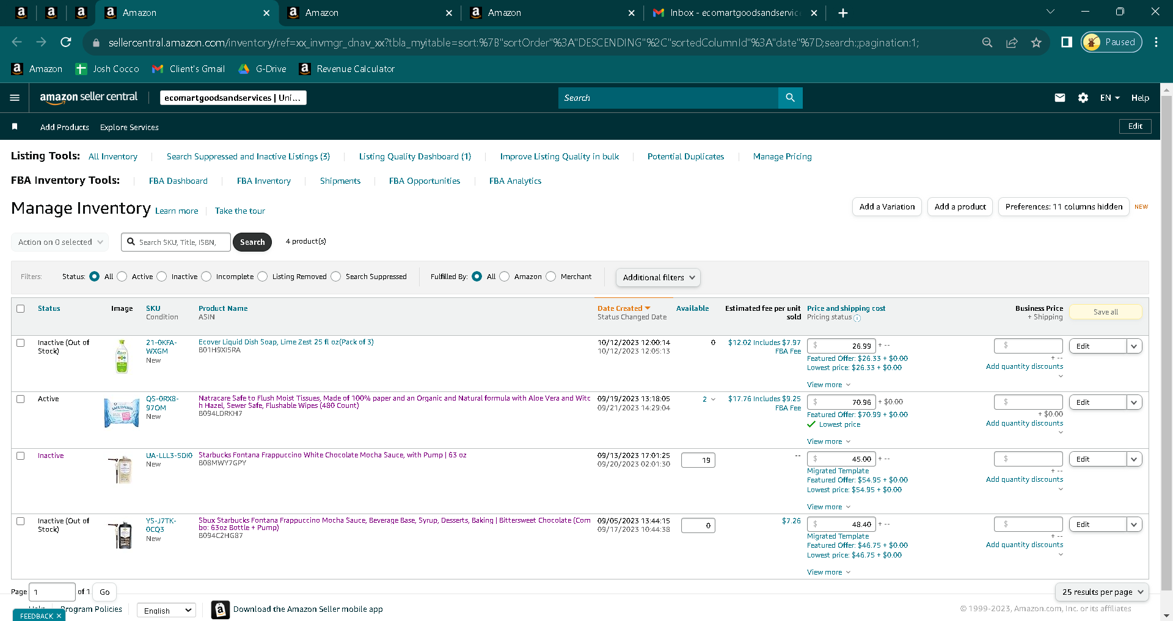
Task: Choose the Search Suppressed status radio
Action: pyautogui.click(x=336, y=277)
